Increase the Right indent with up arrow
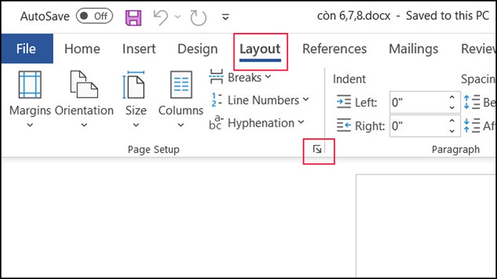Screen dimensions: 497x279 [x=452, y=122]
